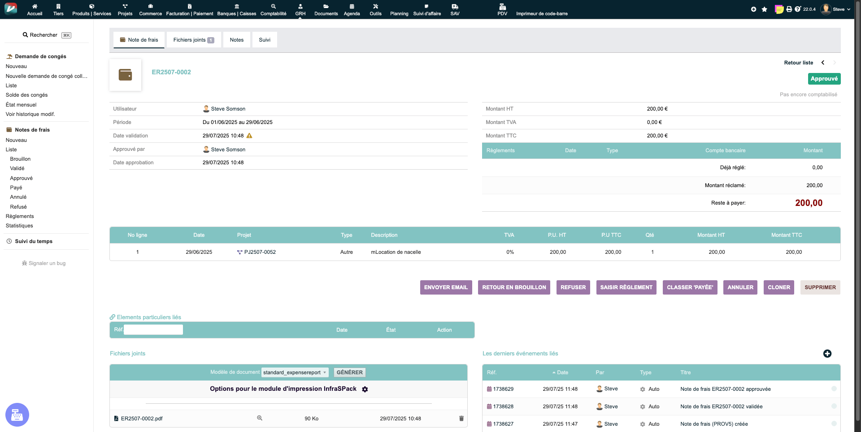Toggle status dot for event 1738629
The height and width of the screenshot is (432, 861).
834,389
